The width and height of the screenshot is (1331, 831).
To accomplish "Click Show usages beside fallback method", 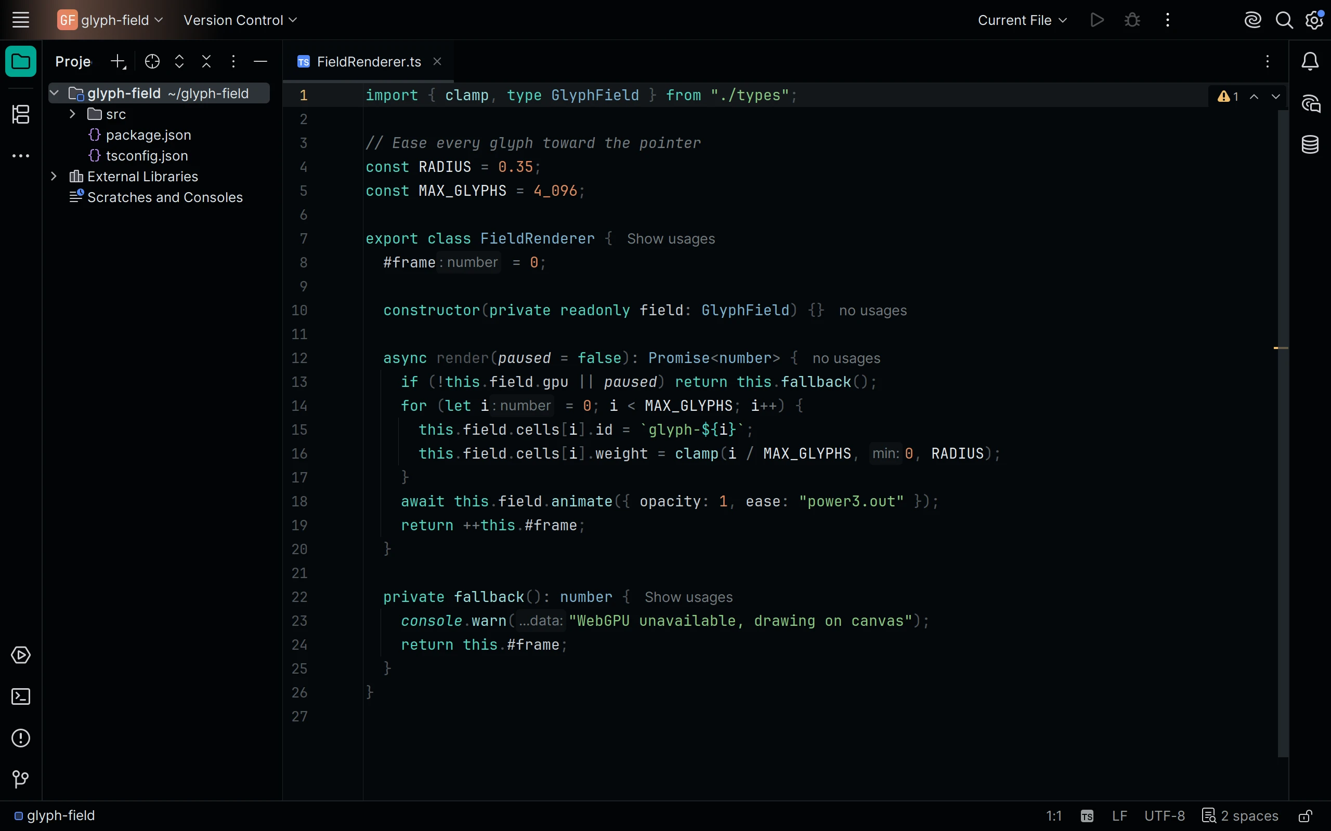I will click(x=688, y=597).
